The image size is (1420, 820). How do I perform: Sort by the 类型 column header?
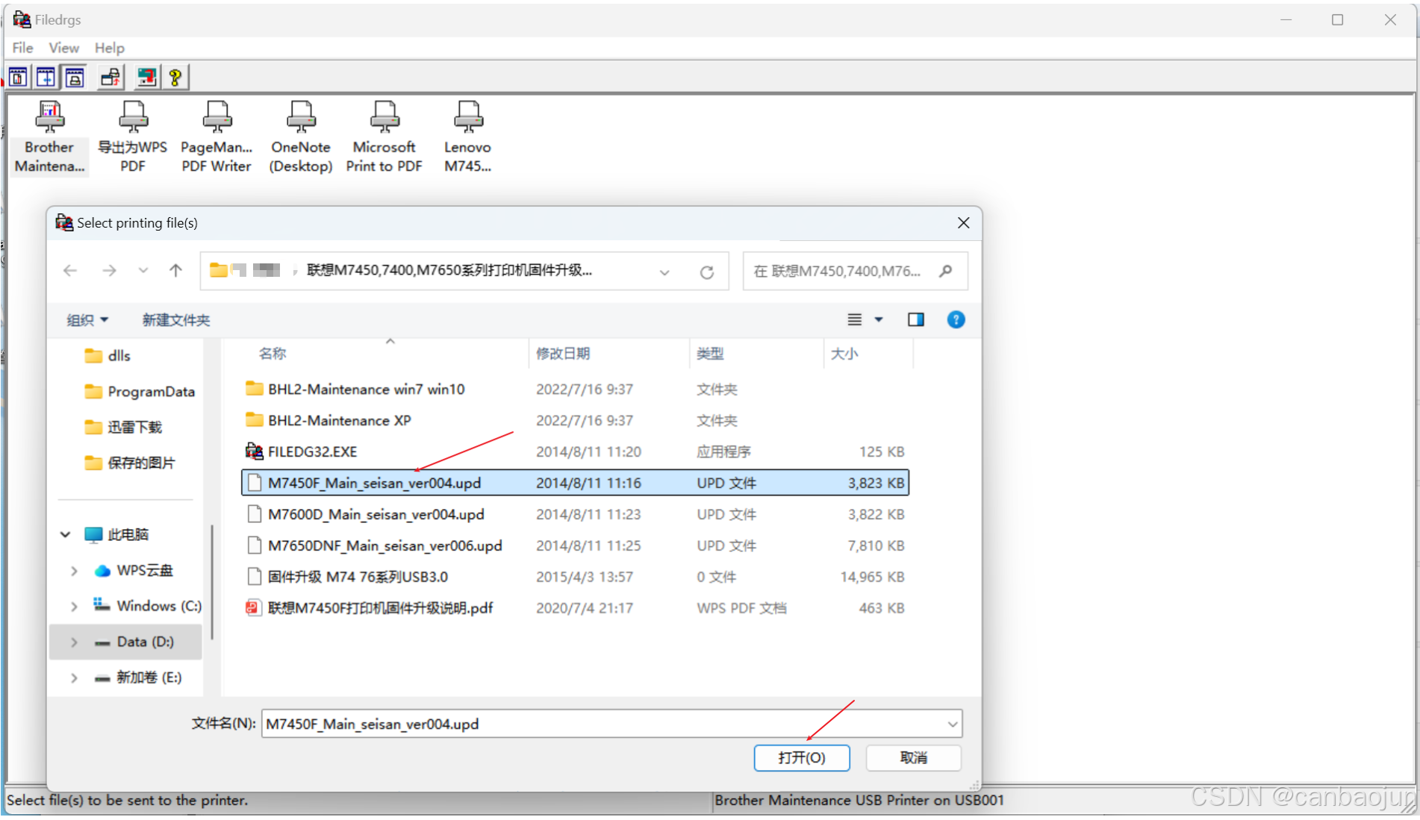click(x=710, y=354)
